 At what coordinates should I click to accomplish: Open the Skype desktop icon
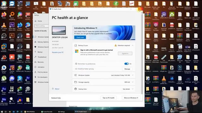click(x=20, y=79)
